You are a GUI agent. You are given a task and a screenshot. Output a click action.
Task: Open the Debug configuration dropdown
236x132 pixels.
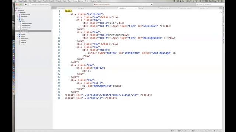pos(33,4)
